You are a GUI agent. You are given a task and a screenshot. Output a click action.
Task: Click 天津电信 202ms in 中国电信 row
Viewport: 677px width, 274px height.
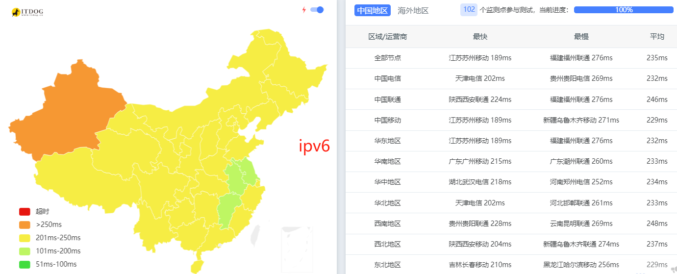pos(480,78)
